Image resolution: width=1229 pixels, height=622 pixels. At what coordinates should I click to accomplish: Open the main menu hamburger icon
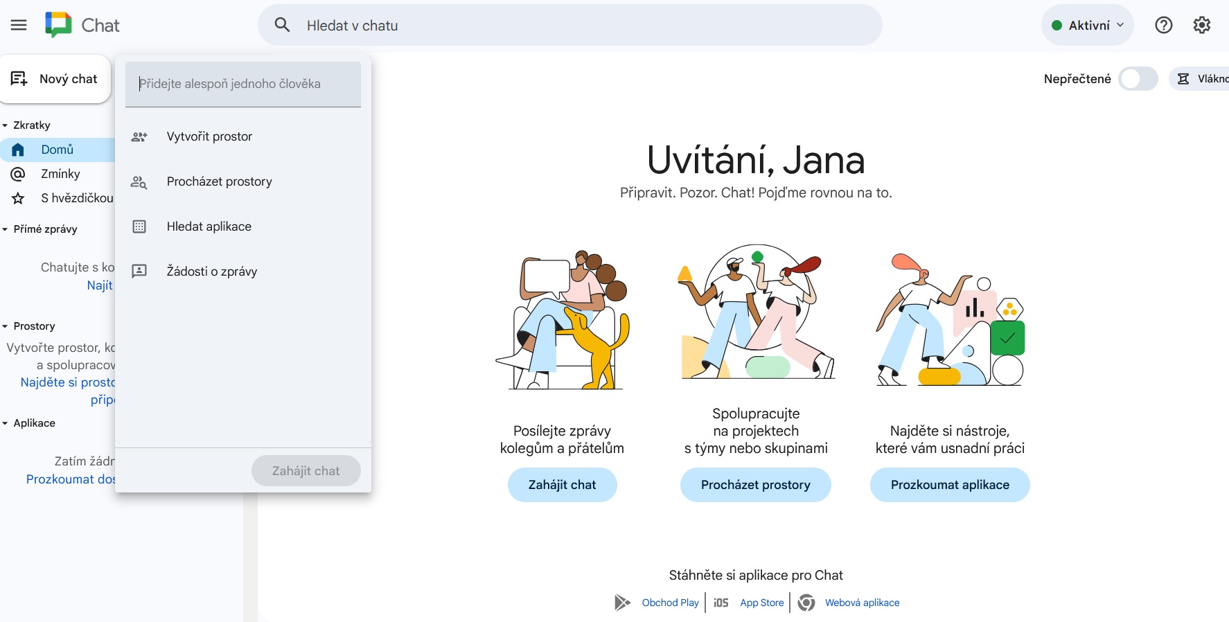(19, 26)
